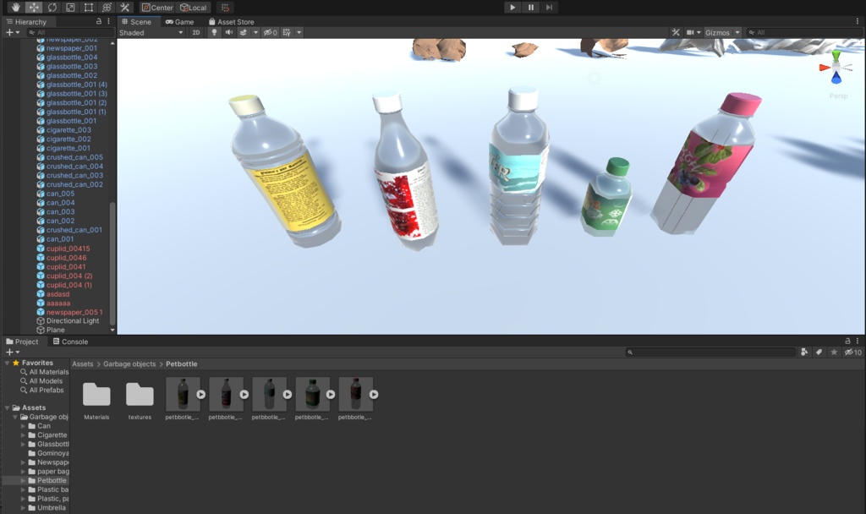Toggle Local handle orientation to Global
The height and width of the screenshot is (514, 866).
(x=193, y=8)
